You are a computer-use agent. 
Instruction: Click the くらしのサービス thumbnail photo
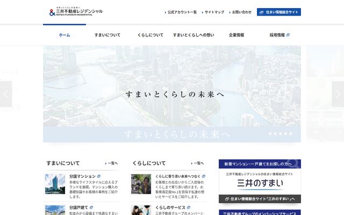coord(141,210)
